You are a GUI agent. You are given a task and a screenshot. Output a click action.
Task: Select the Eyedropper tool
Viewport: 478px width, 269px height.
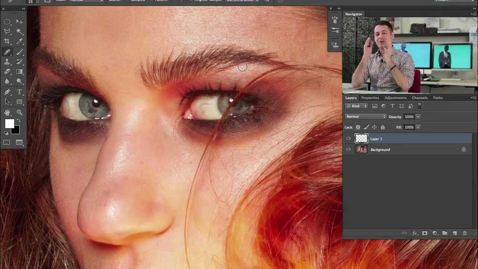(19, 41)
